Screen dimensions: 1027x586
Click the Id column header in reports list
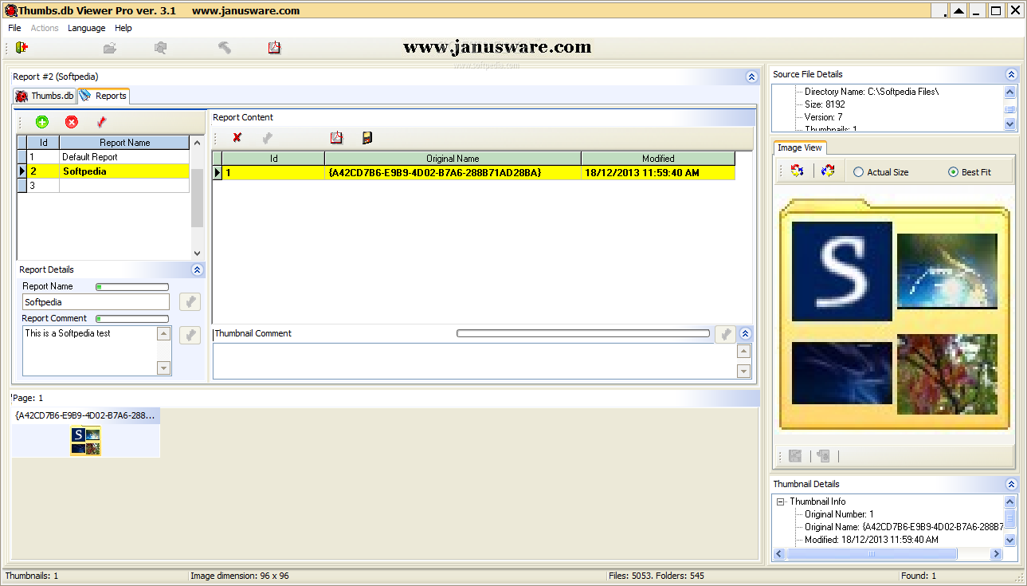pyautogui.click(x=44, y=143)
